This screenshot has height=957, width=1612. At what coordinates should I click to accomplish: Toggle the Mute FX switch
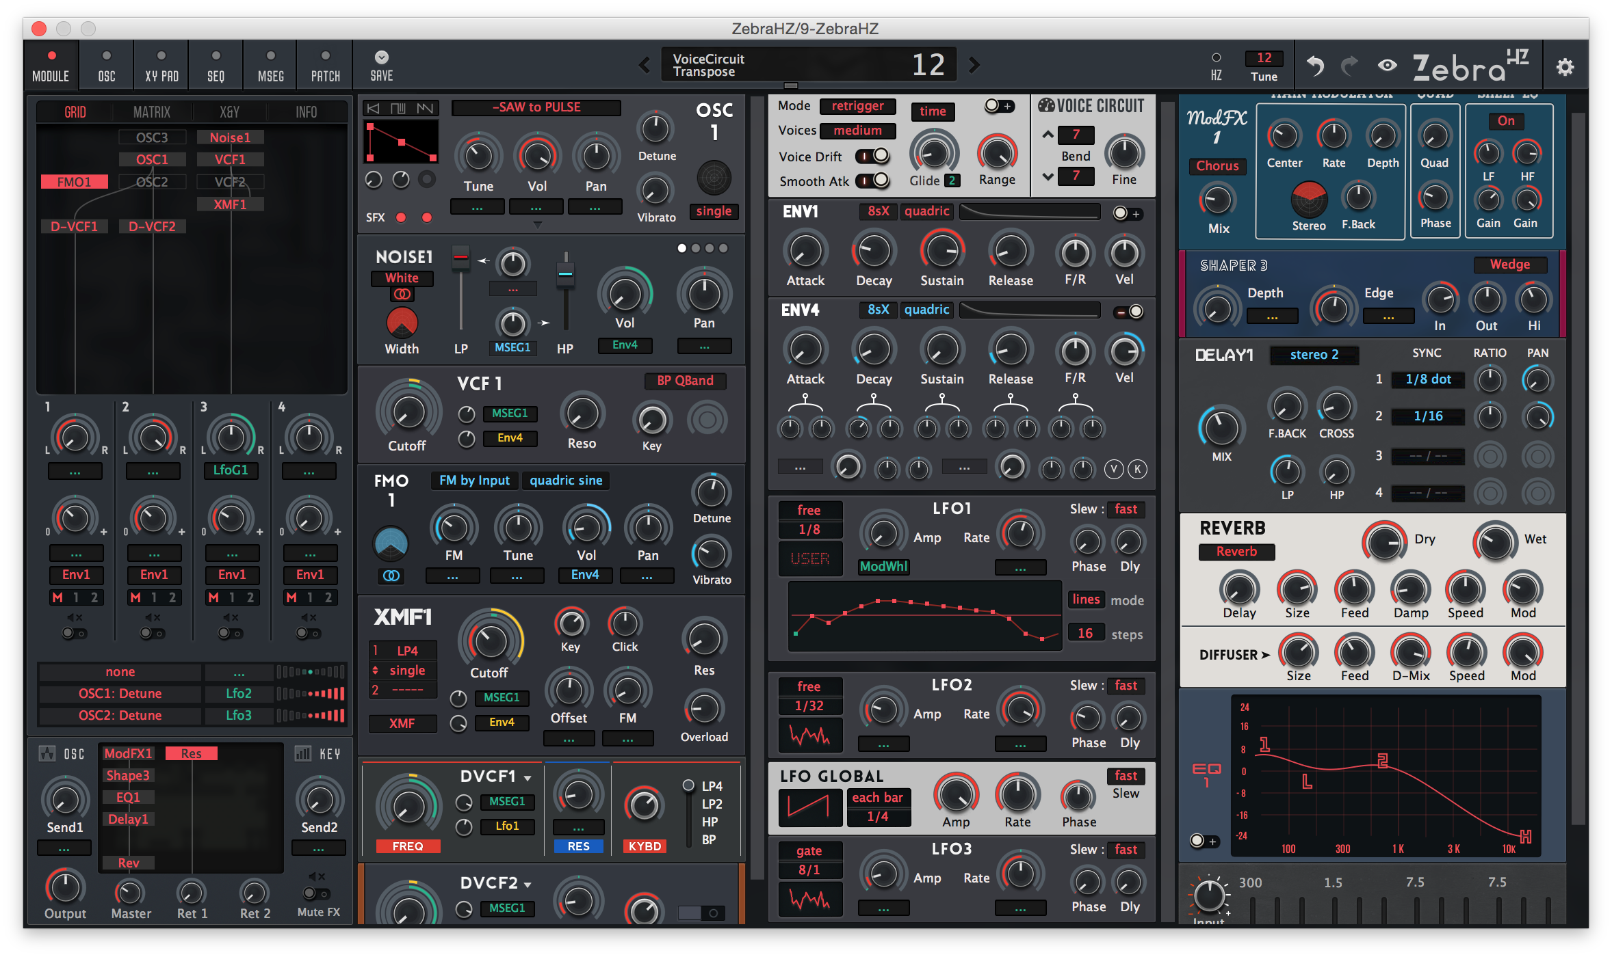(x=316, y=893)
